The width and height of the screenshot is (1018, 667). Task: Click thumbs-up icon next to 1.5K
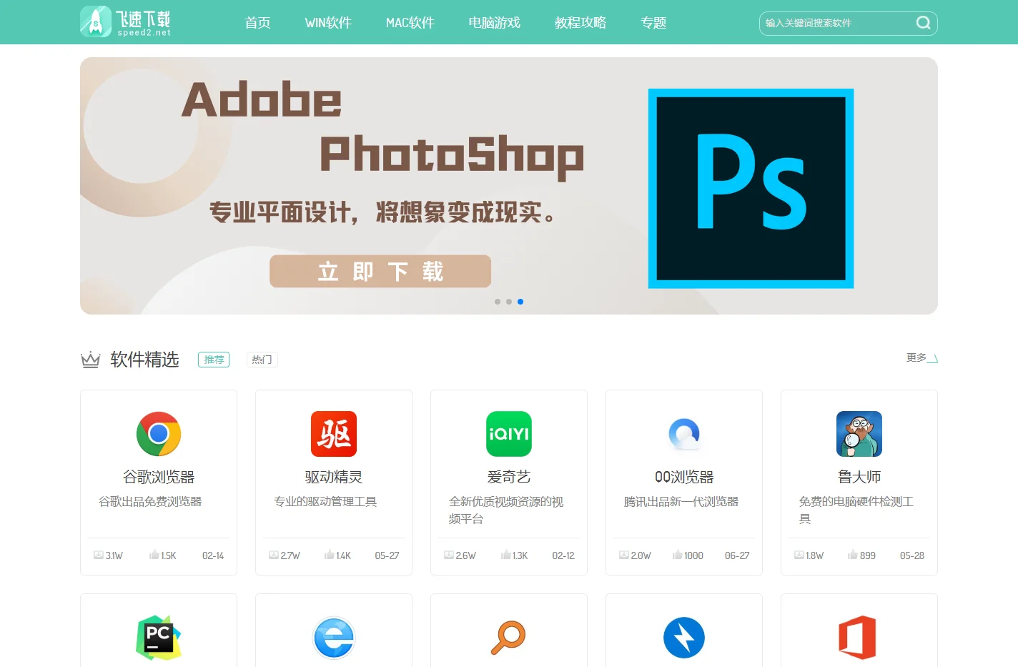coord(154,555)
